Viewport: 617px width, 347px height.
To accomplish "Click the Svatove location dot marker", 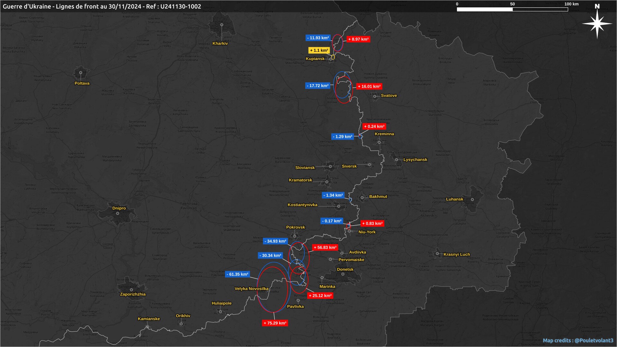I will coord(375,96).
